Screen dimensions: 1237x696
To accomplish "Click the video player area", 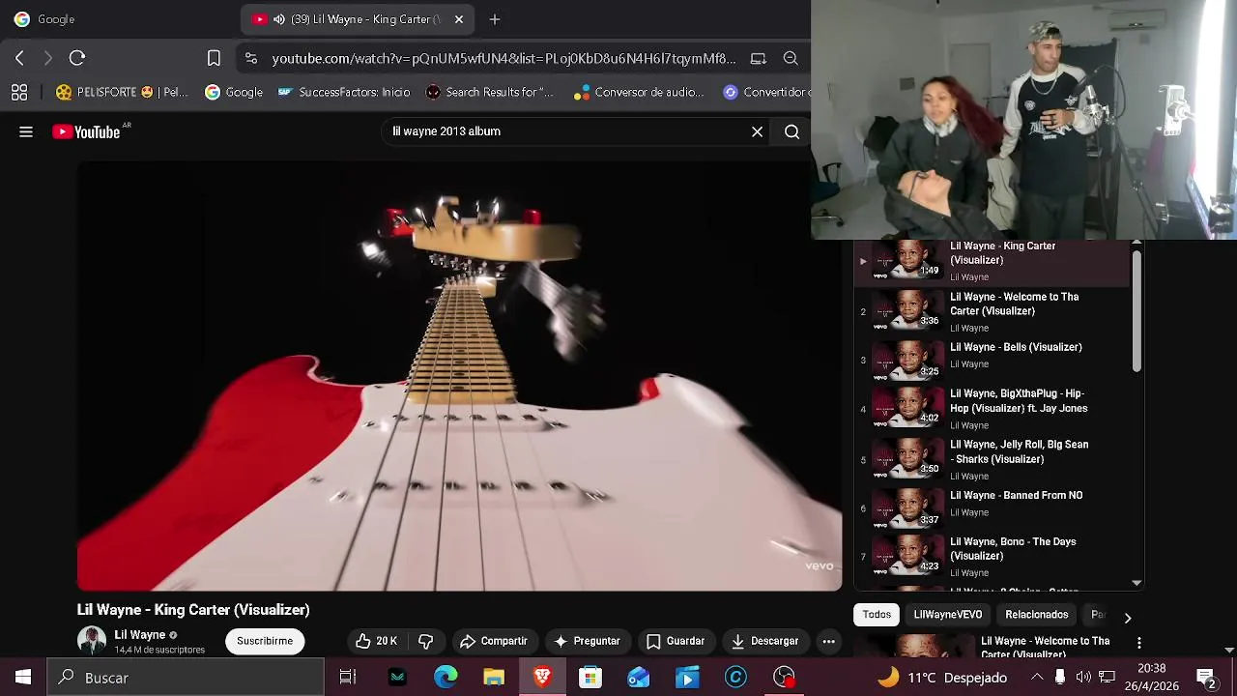I will pos(459,376).
